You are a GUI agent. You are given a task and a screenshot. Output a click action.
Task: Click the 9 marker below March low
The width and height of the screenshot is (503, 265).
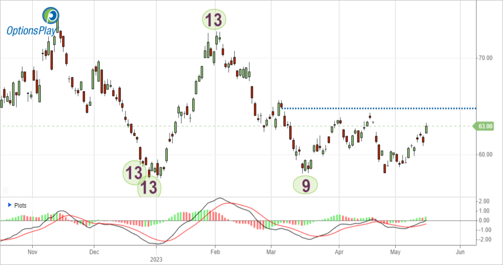pyautogui.click(x=305, y=185)
